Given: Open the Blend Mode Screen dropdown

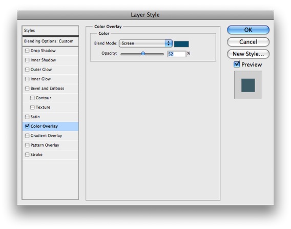Looking at the screenshot, I should point(145,43).
